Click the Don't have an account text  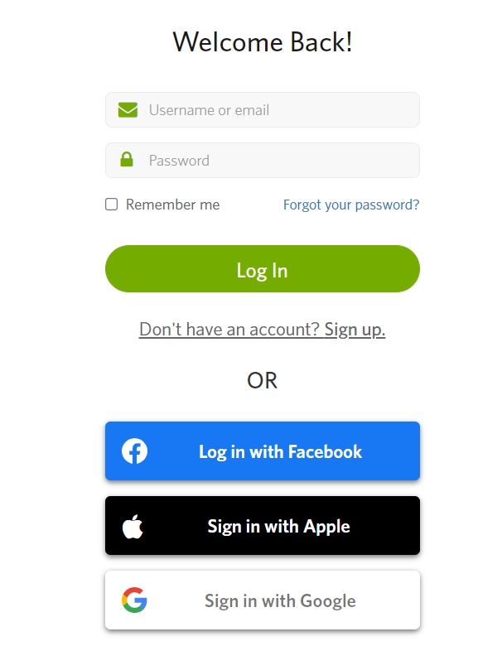tap(229, 330)
